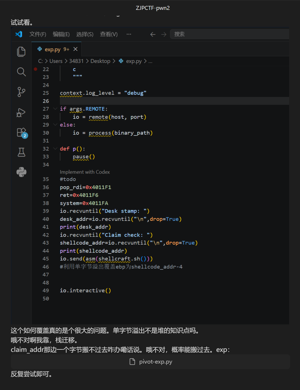Image resolution: width=300 pixels, height=390 pixels.
Task: Click the Python file icon in breadcrumb
Action: [121, 61]
